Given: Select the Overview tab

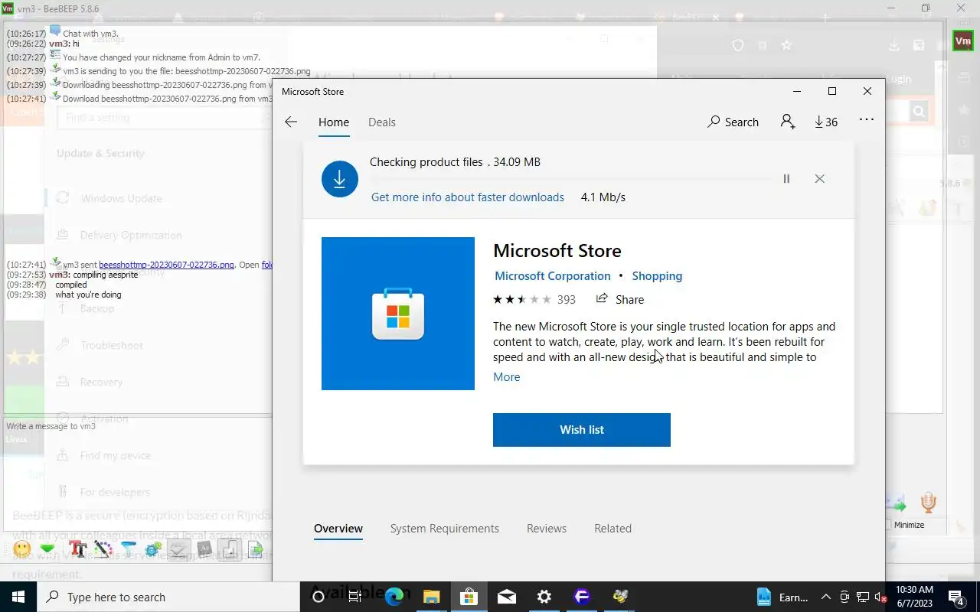Looking at the screenshot, I should click(x=338, y=528).
